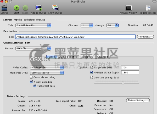Click the Detelecine value No

[111, 105]
